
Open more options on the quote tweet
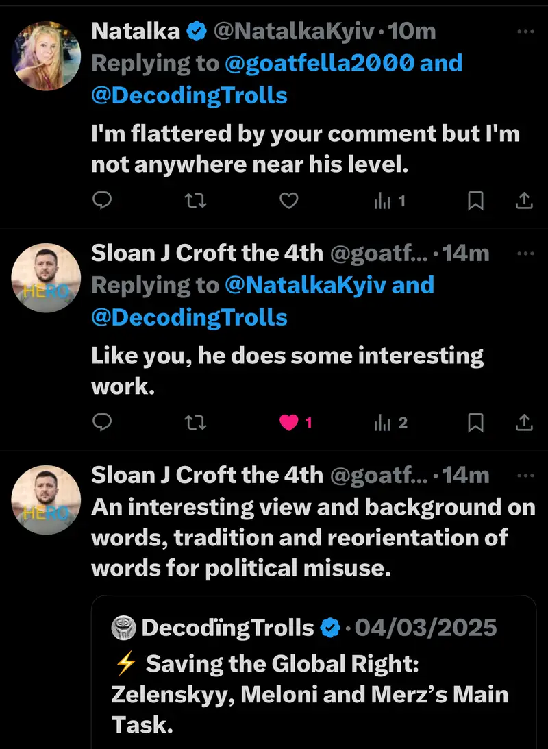click(525, 475)
